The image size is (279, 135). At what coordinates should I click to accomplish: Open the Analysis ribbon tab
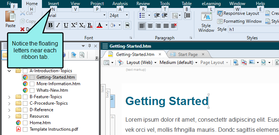(120, 4)
